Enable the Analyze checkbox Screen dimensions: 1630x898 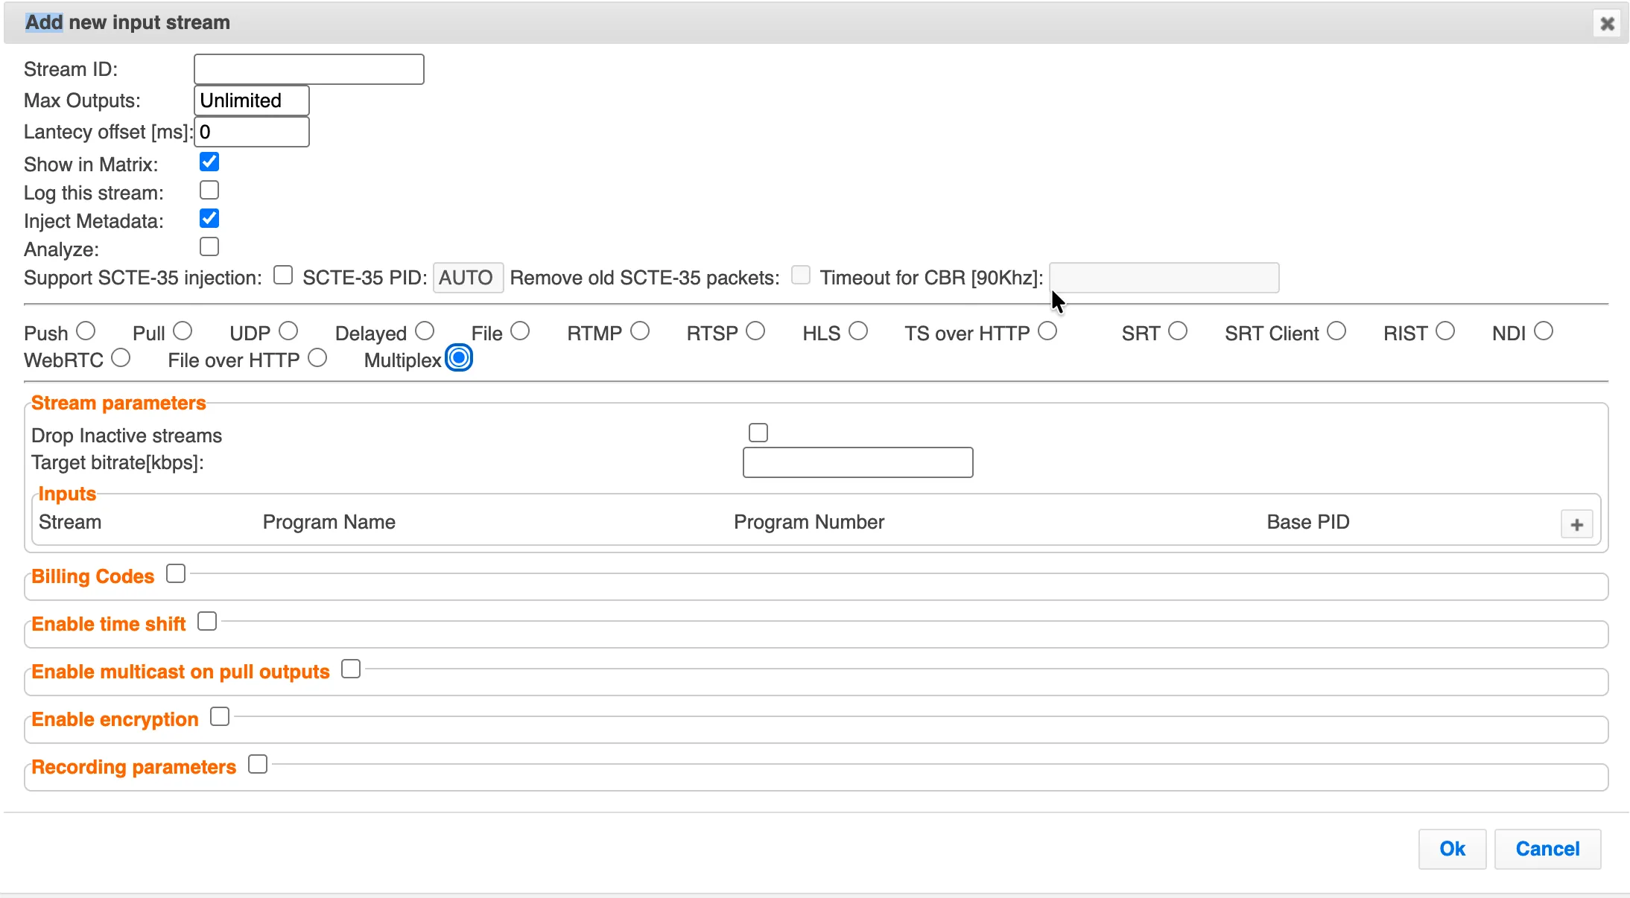[209, 246]
